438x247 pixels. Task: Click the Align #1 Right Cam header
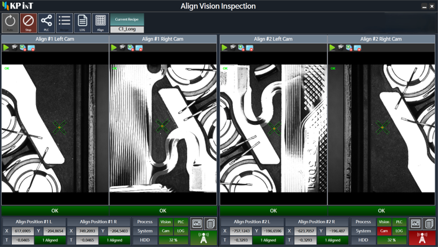[x=163, y=39]
